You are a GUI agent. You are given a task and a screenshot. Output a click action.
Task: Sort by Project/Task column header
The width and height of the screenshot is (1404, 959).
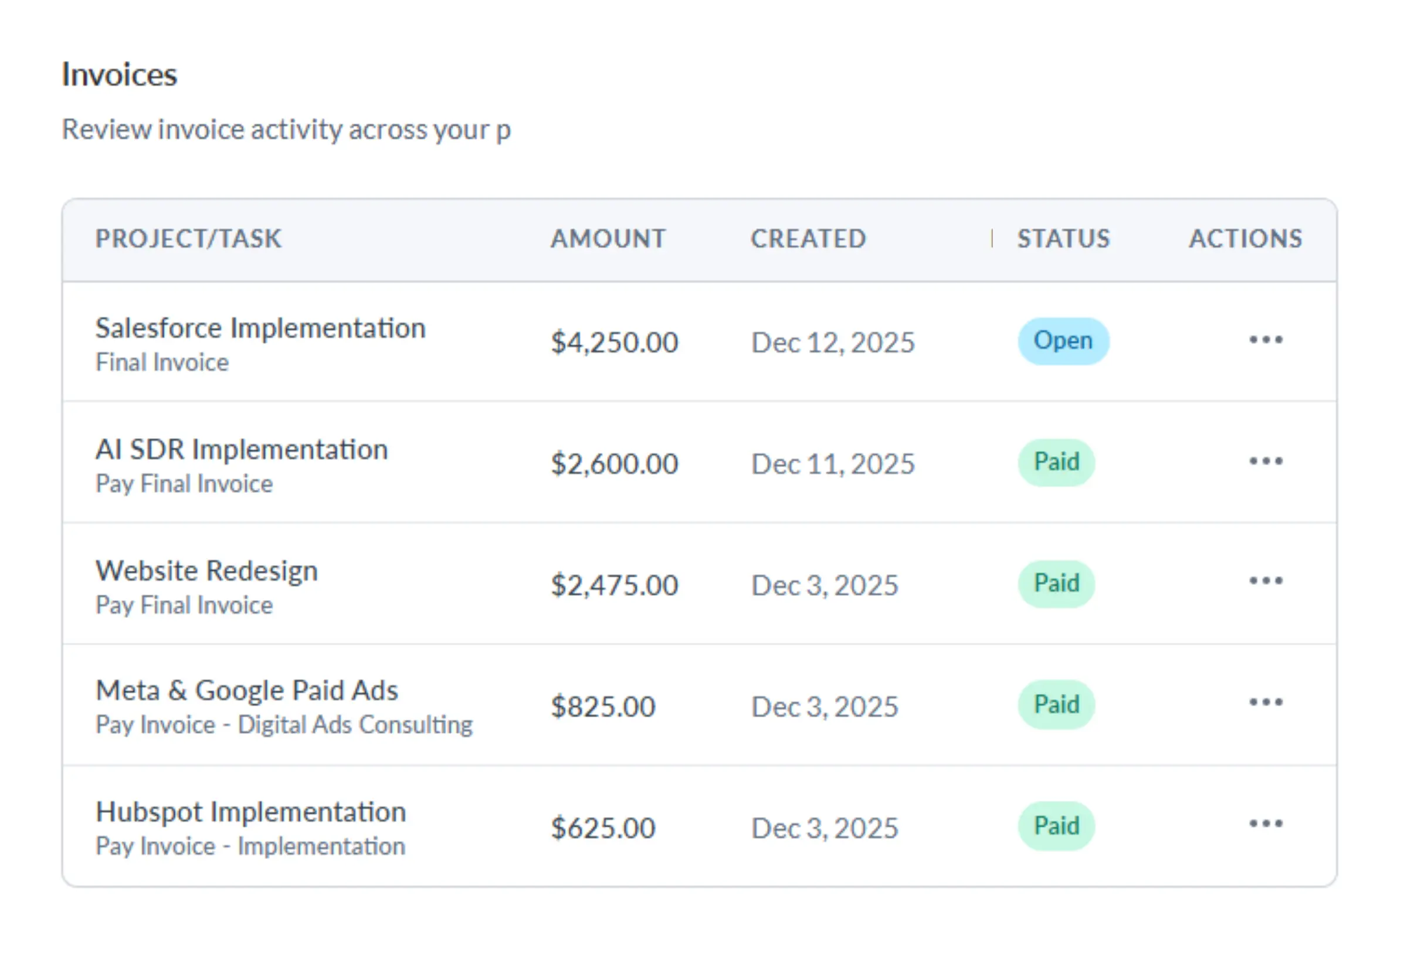click(x=188, y=239)
